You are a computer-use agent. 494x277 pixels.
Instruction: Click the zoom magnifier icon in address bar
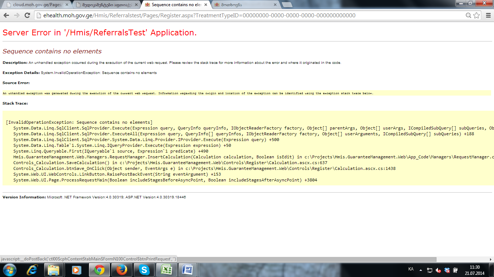point(468,16)
